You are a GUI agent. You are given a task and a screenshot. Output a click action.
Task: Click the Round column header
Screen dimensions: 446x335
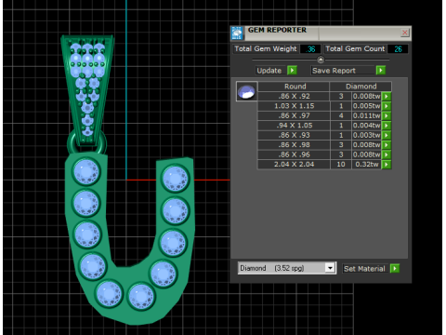[x=294, y=87]
